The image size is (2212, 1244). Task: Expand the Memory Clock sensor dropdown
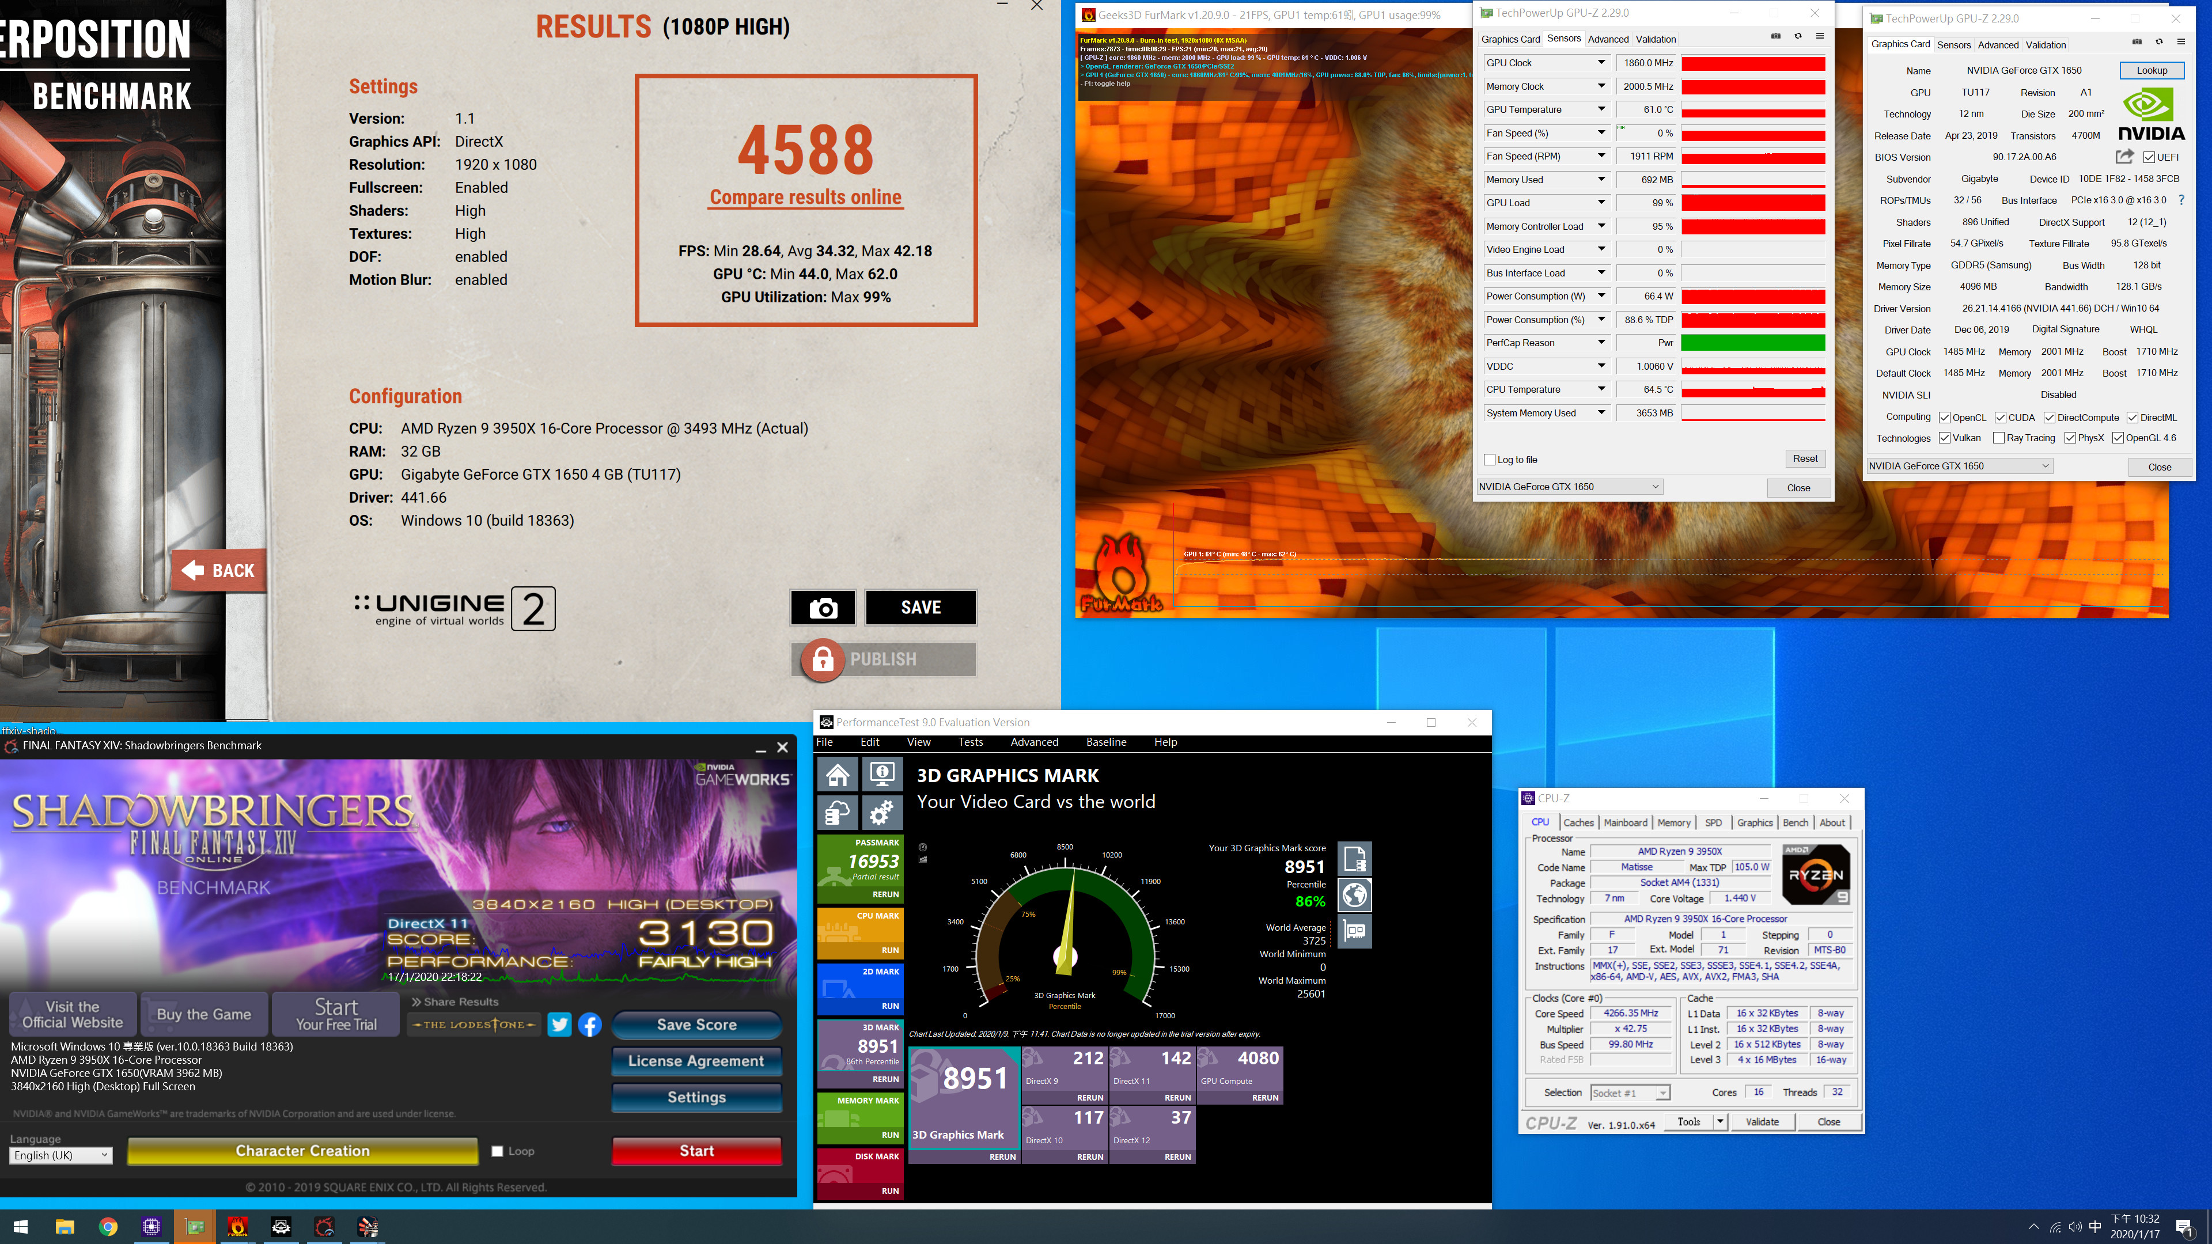click(1601, 86)
